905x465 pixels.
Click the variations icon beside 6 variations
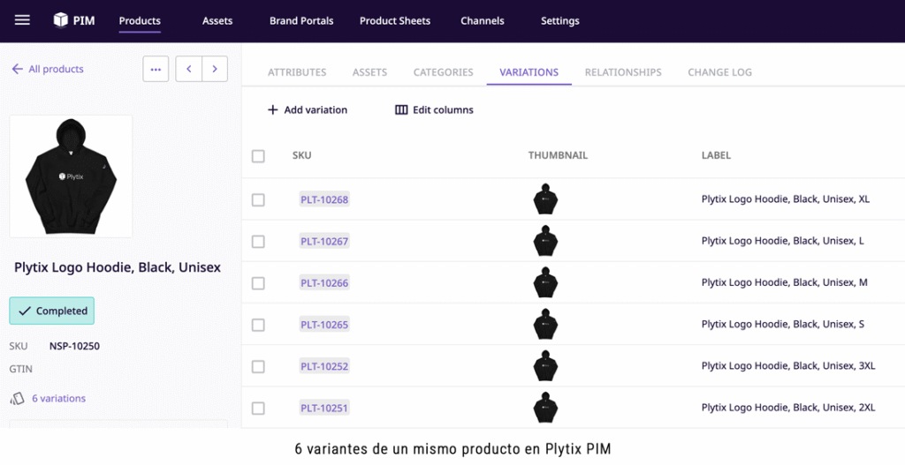pyautogui.click(x=18, y=398)
